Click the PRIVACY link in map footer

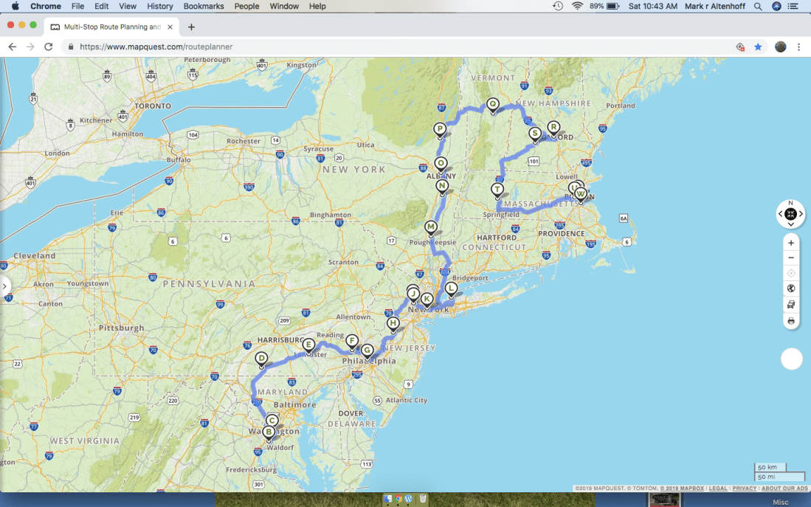pos(745,489)
